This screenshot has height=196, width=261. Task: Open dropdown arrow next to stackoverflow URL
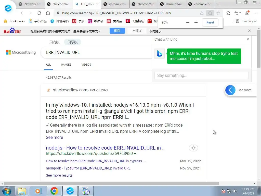(x=135, y=154)
